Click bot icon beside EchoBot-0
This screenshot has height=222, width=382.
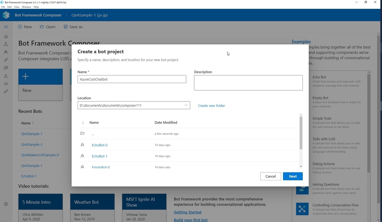click(x=82, y=145)
